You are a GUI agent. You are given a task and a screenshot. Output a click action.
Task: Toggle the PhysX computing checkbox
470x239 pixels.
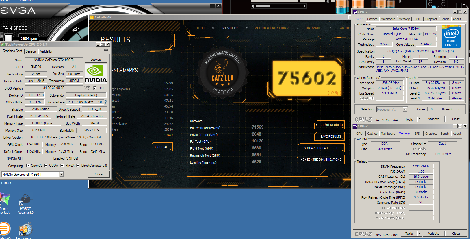62,166
